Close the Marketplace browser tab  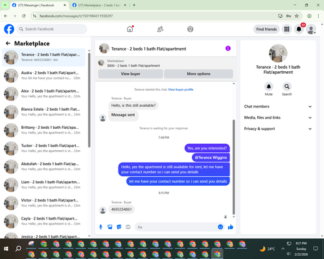click(125, 5)
